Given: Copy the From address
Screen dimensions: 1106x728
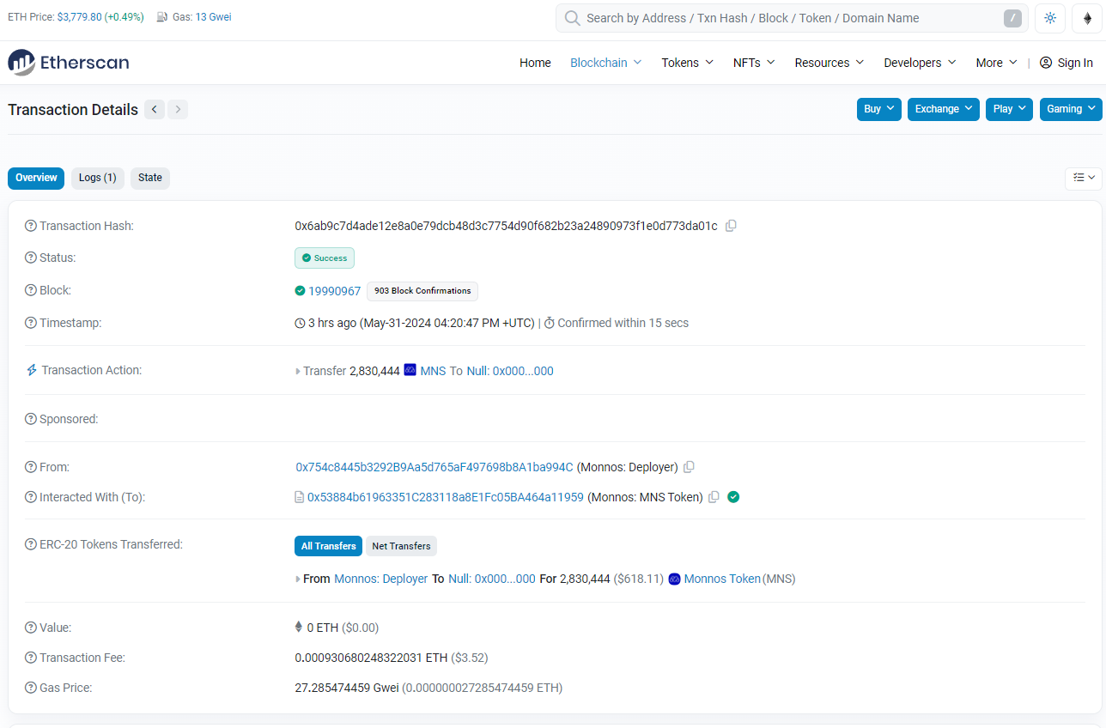Looking at the screenshot, I should (689, 467).
